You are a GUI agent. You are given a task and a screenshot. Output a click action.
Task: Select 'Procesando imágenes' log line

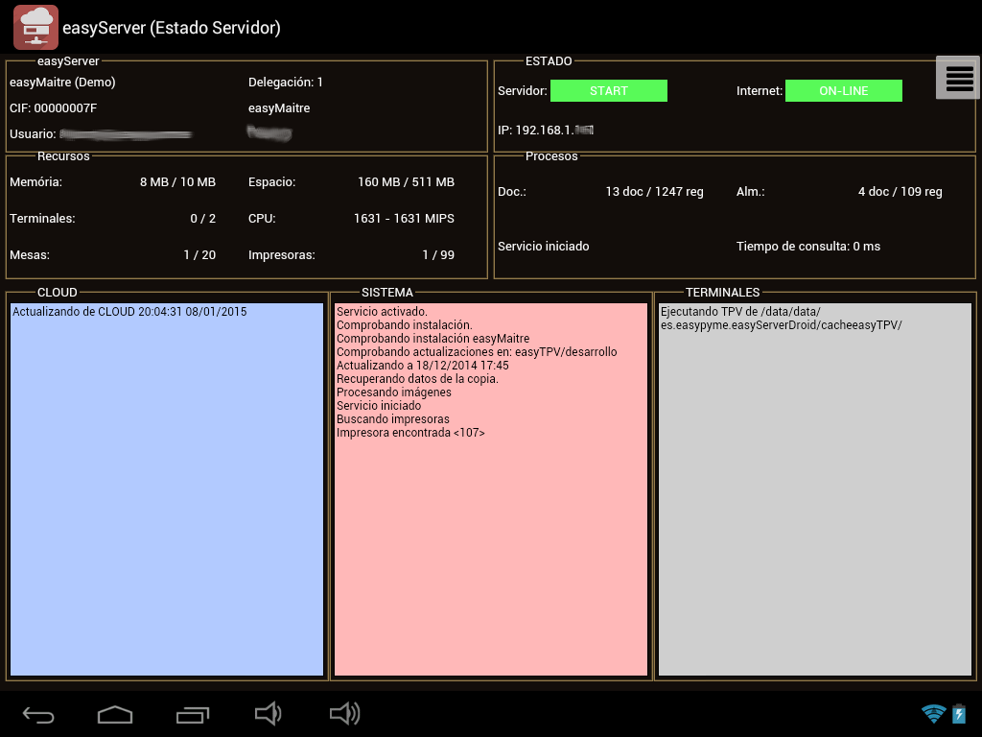point(394,392)
